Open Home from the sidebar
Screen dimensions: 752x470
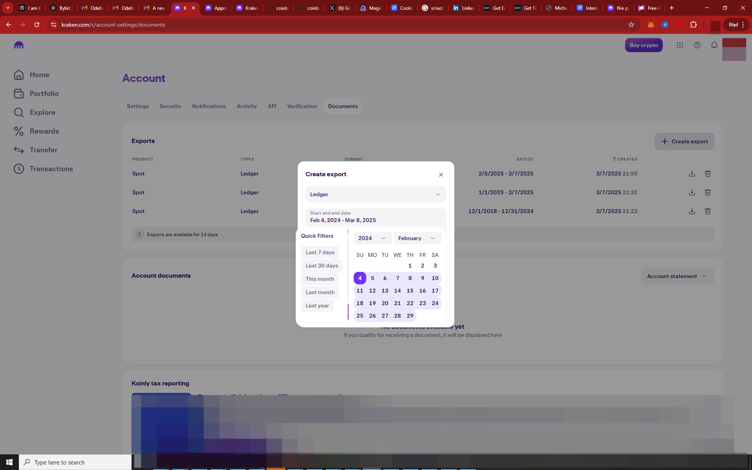pos(31,75)
